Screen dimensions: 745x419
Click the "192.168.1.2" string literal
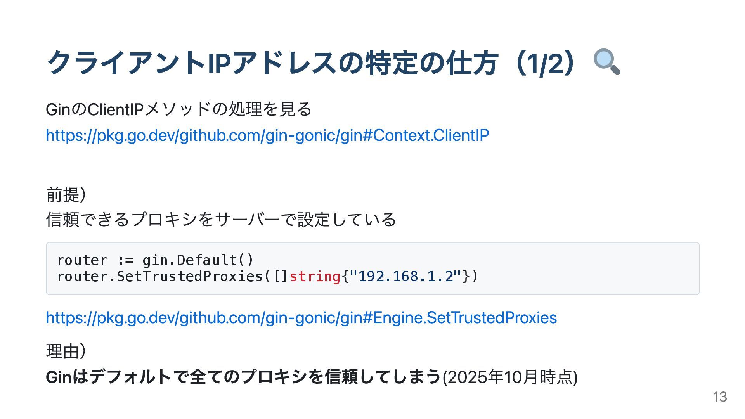pos(405,277)
